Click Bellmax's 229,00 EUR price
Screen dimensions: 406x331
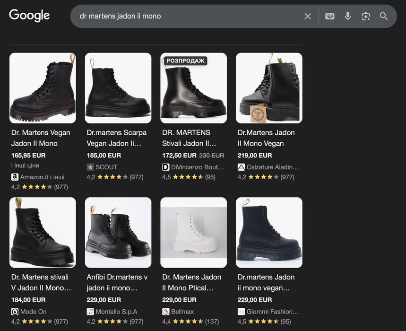click(179, 300)
